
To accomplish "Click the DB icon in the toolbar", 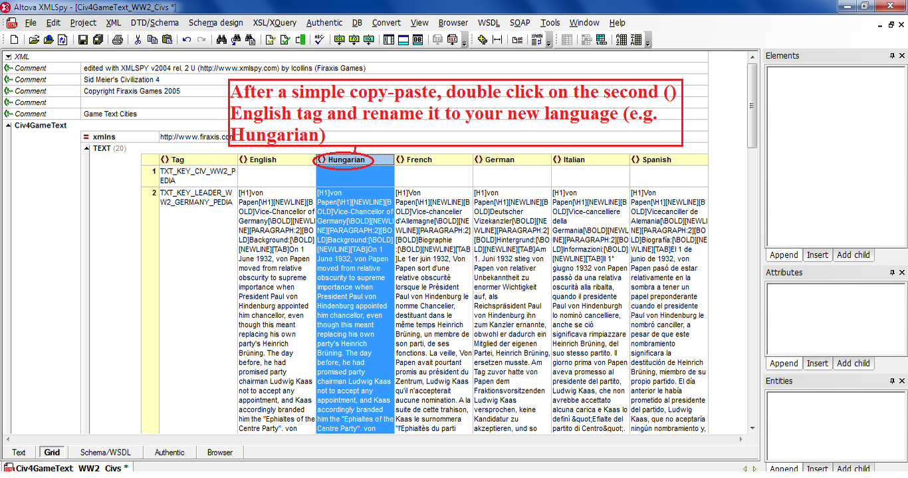I will coord(418,40).
